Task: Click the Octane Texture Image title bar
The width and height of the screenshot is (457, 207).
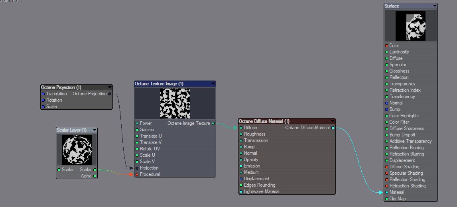Action: 175,84
